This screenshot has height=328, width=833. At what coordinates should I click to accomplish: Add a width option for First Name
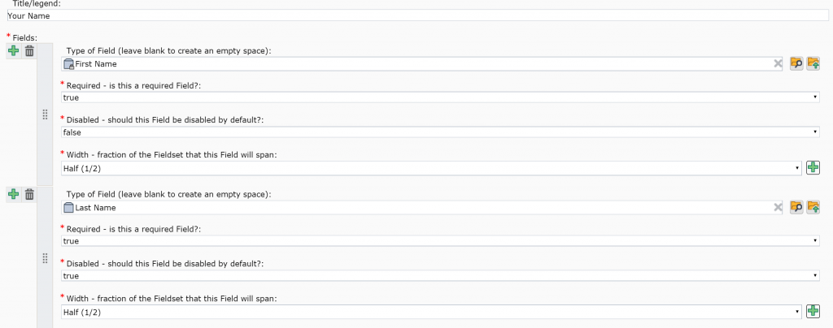[813, 167]
